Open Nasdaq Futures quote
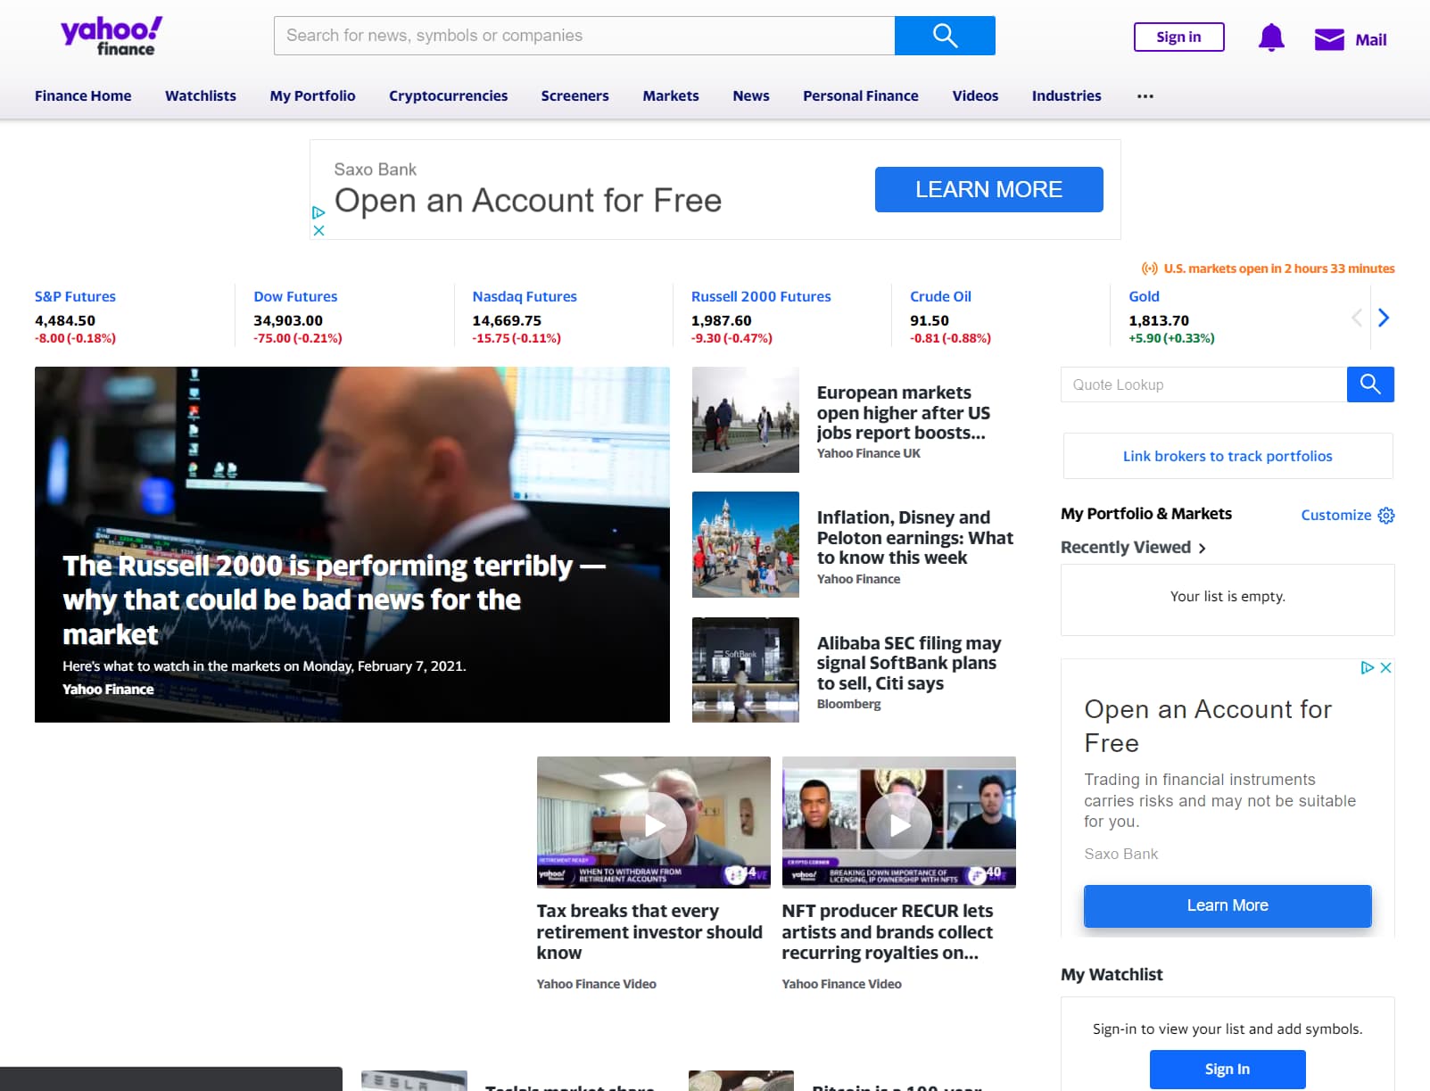 coord(525,296)
